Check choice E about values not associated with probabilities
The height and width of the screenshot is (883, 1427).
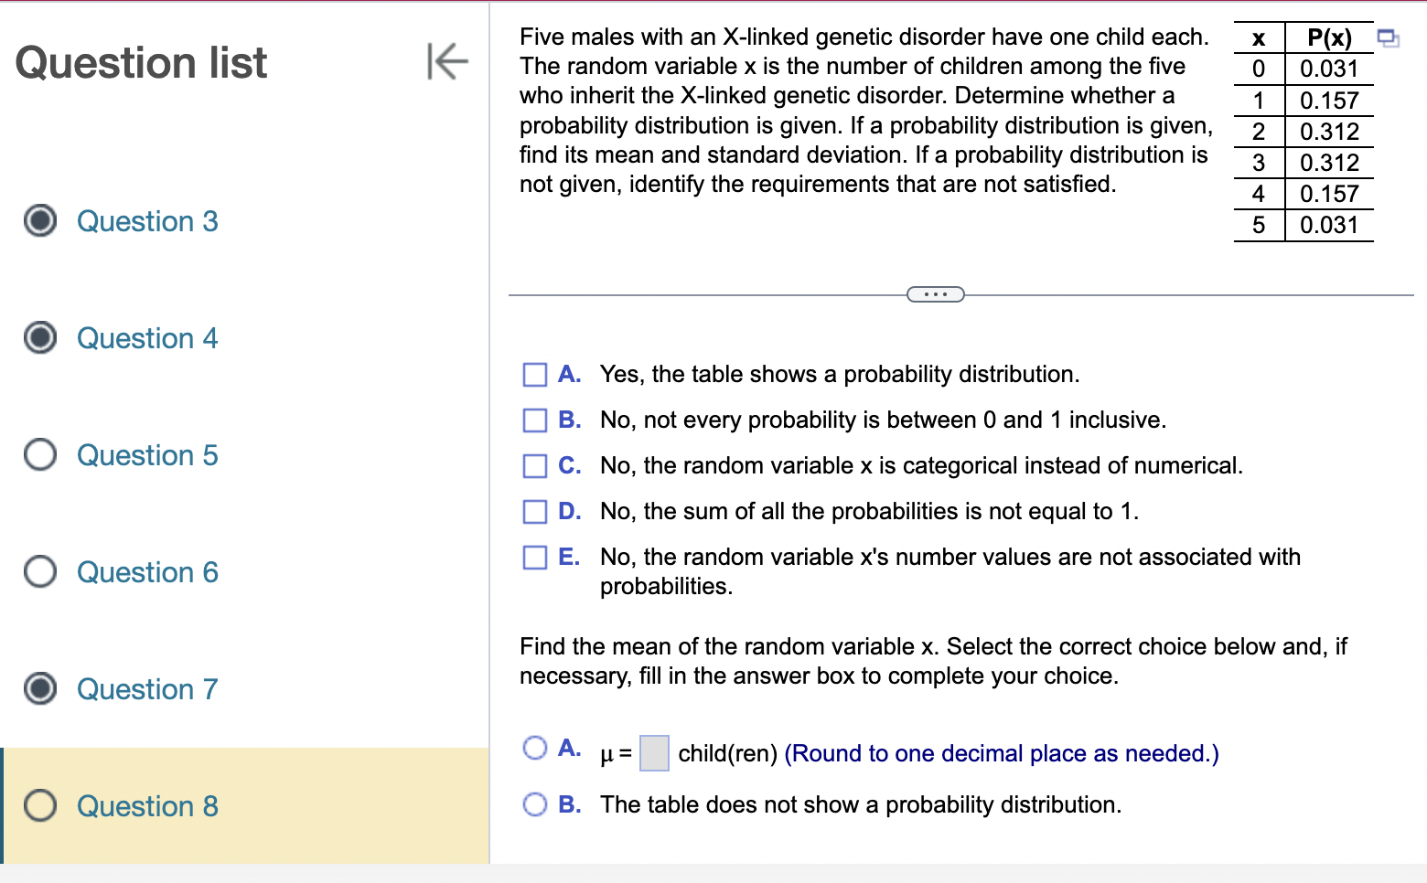(535, 557)
